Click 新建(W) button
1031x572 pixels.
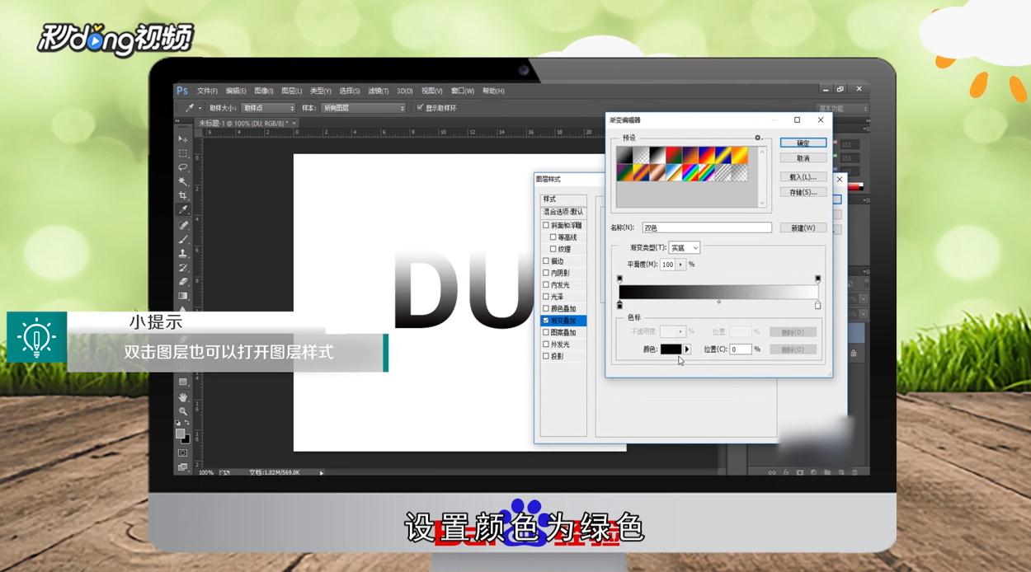point(803,227)
